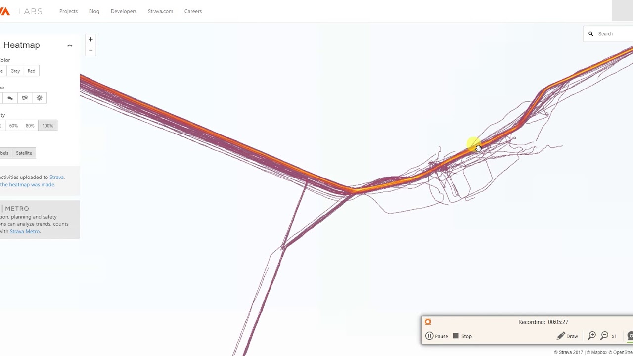Pause the screen recording

pyautogui.click(x=437, y=336)
